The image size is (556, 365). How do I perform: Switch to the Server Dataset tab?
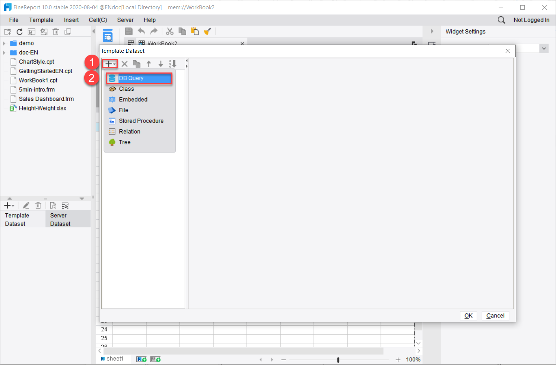[x=68, y=219]
